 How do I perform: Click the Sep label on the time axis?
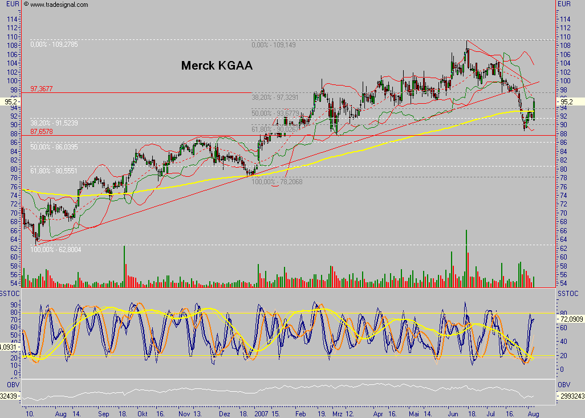point(104,414)
